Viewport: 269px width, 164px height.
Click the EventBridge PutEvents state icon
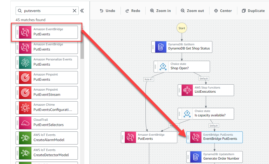tap(196, 137)
